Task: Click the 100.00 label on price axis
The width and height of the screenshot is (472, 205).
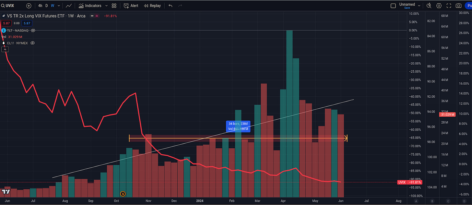Action: (431, 157)
